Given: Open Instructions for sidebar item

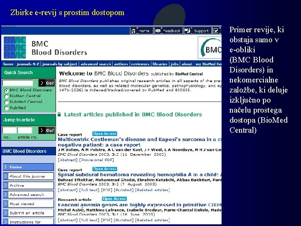Looking at the screenshot, I should tap(28, 221).
